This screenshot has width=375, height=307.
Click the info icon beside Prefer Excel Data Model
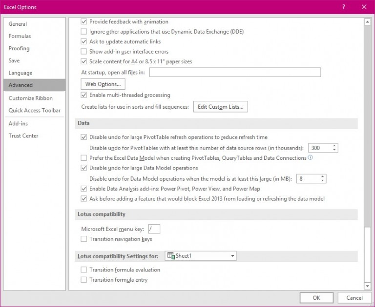pyautogui.click(x=310, y=157)
